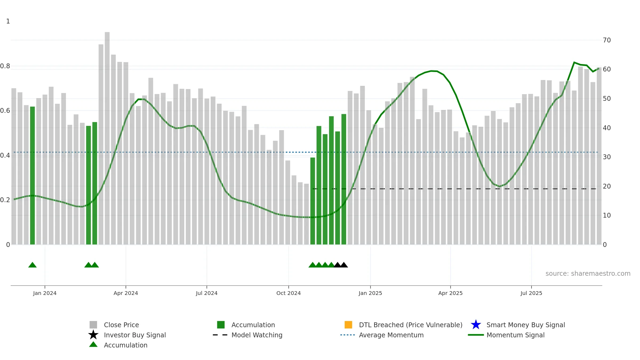Click the Jan 2025 axis label
The image size is (640, 360).
tap(370, 293)
